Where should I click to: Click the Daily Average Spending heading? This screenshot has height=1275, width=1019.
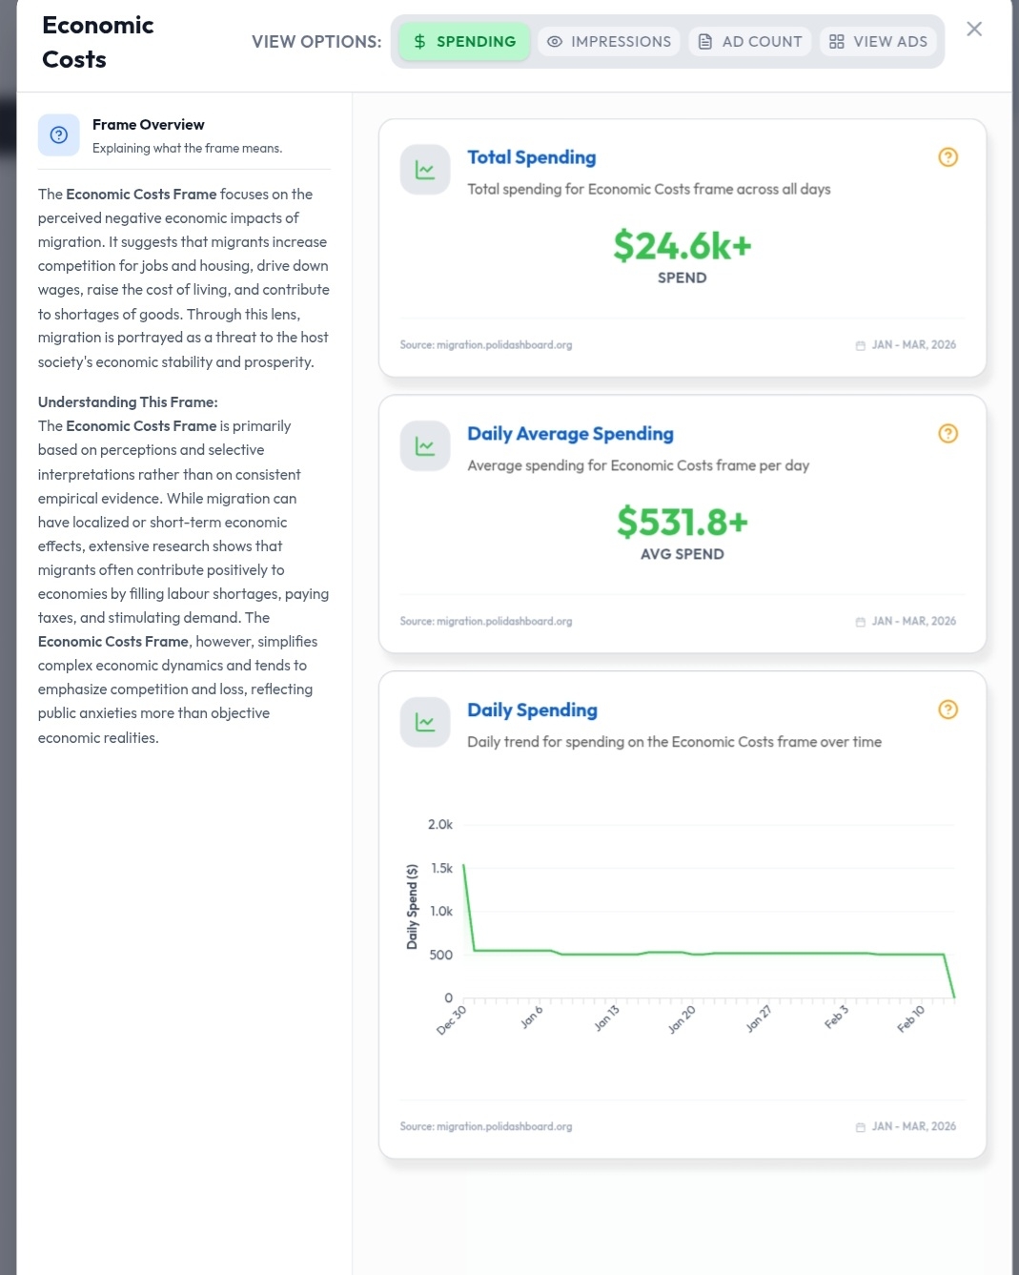point(570,434)
